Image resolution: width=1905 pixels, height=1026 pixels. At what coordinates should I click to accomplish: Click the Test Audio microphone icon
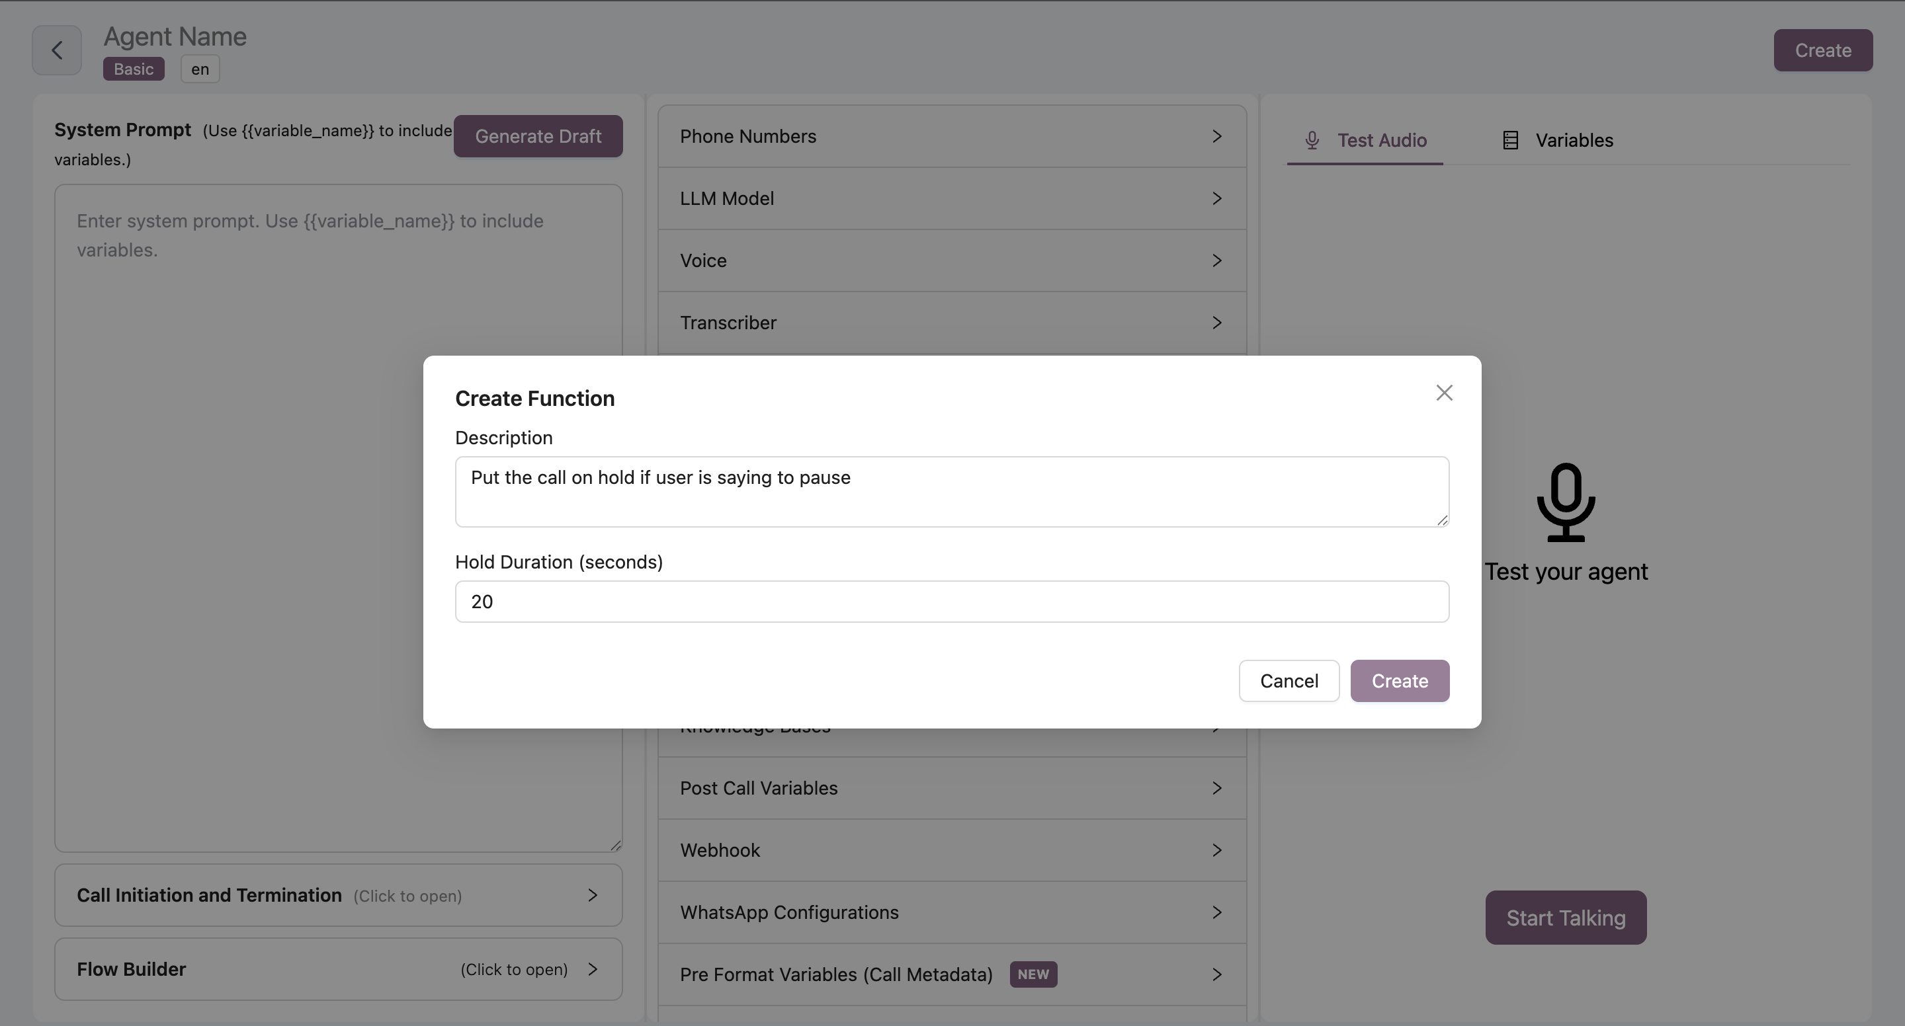(x=1311, y=139)
